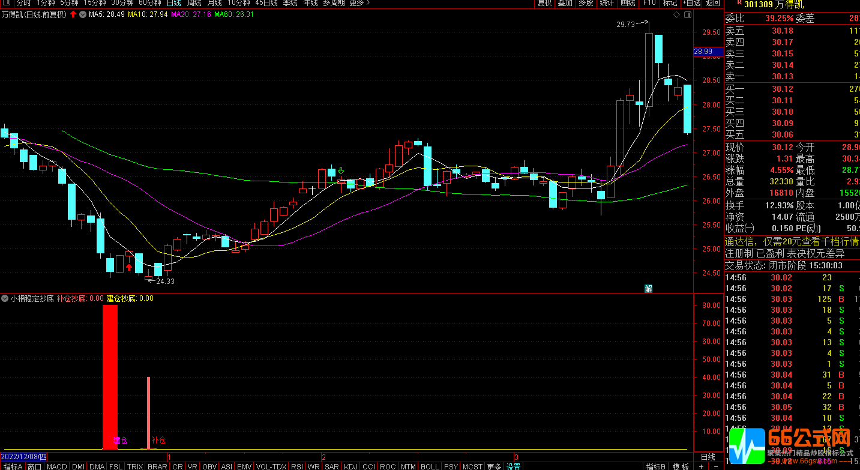Click the tall red 建仓 bar in indicator panel
860x470 pixels.
pos(110,372)
